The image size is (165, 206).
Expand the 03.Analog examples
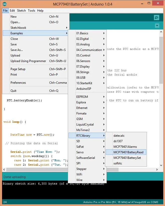pyautogui.click(x=87, y=44)
